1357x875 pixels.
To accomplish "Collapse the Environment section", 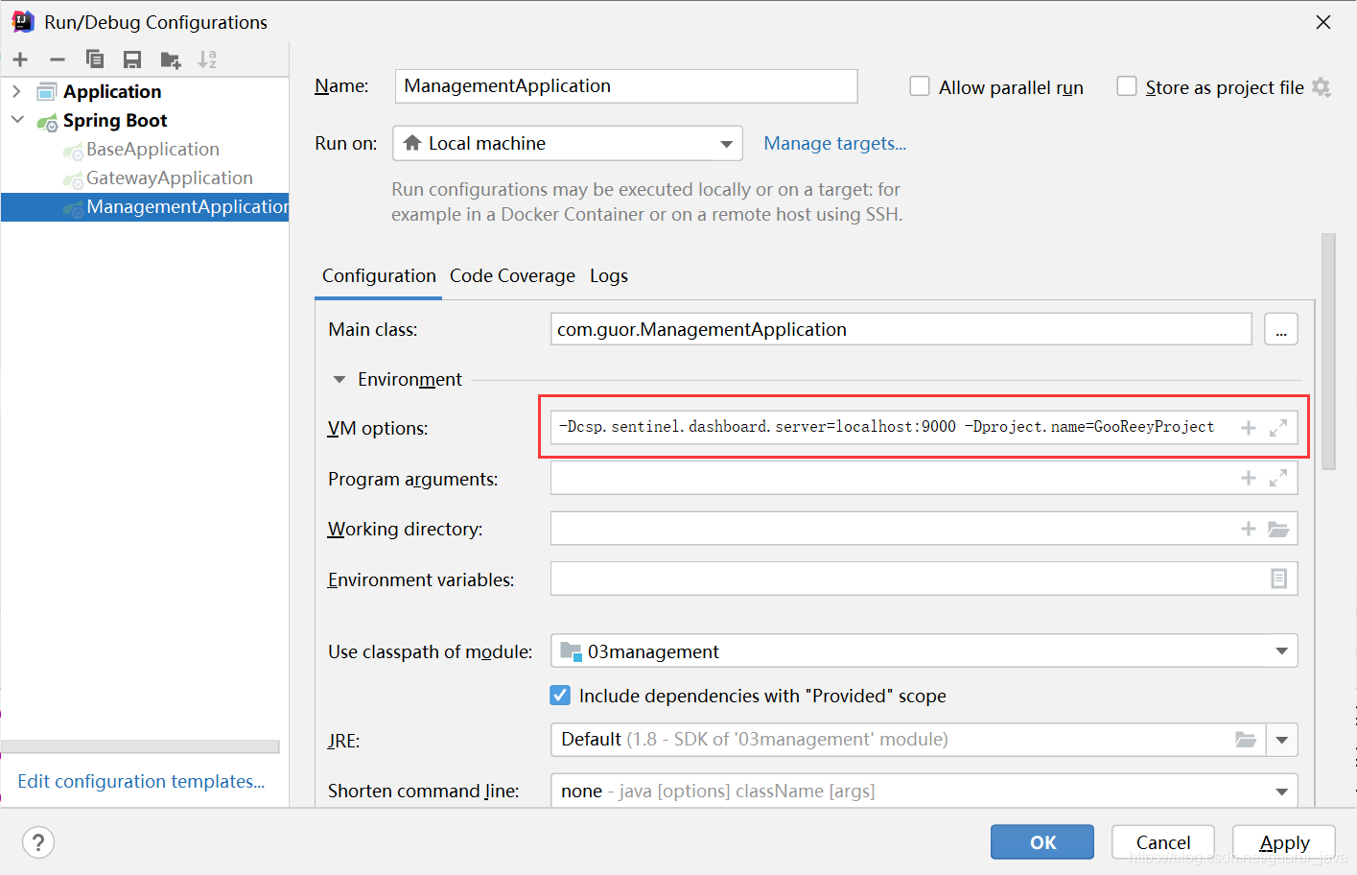I will 339,380.
